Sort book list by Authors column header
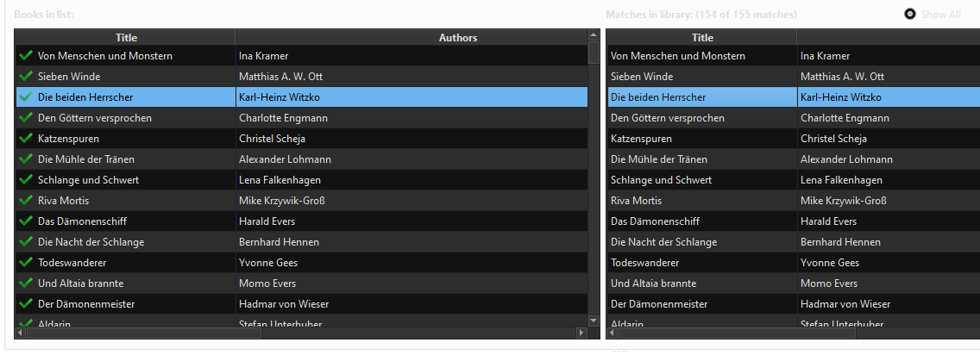Image resolution: width=980 pixels, height=355 pixels. pyautogui.click(x=457, y=37)
